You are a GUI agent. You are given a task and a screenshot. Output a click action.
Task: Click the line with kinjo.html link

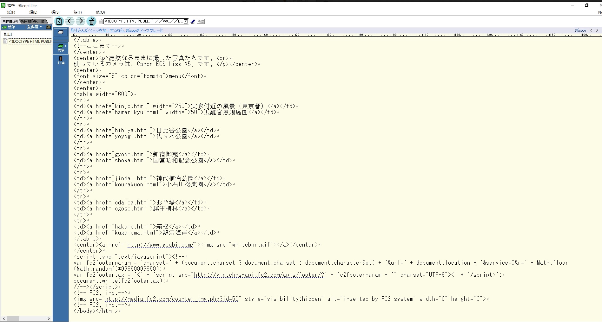pyautogui.click(x=186, y=106)
